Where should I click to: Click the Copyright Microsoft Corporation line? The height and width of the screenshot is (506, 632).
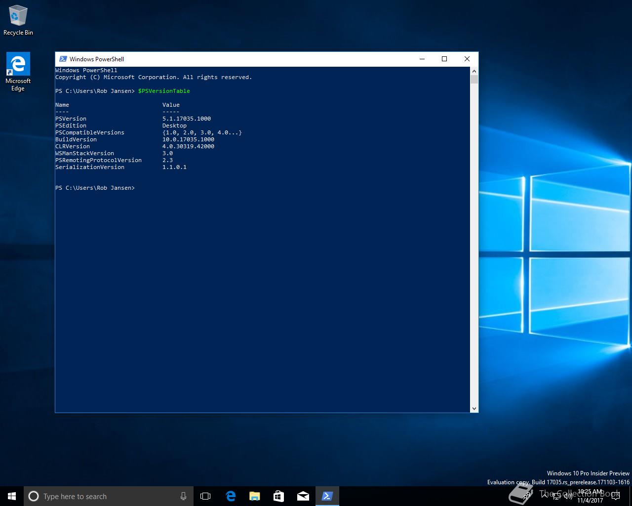click(x=154, y=77)
